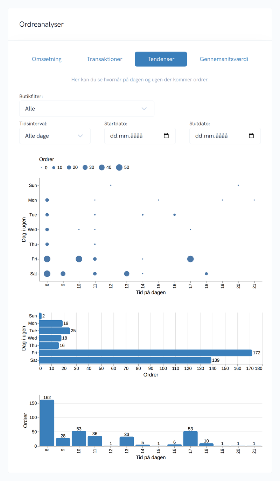Click the hour 17 column in bottom chart
The width and height of the screenshot is (280, 481).
(x=190, y=439)
